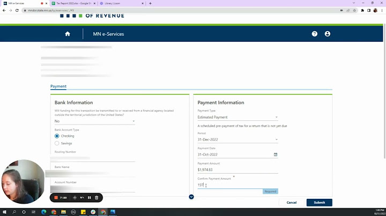Click the browser address bar URL
This screenshot has height=216, width=386.
click(51, 10)
